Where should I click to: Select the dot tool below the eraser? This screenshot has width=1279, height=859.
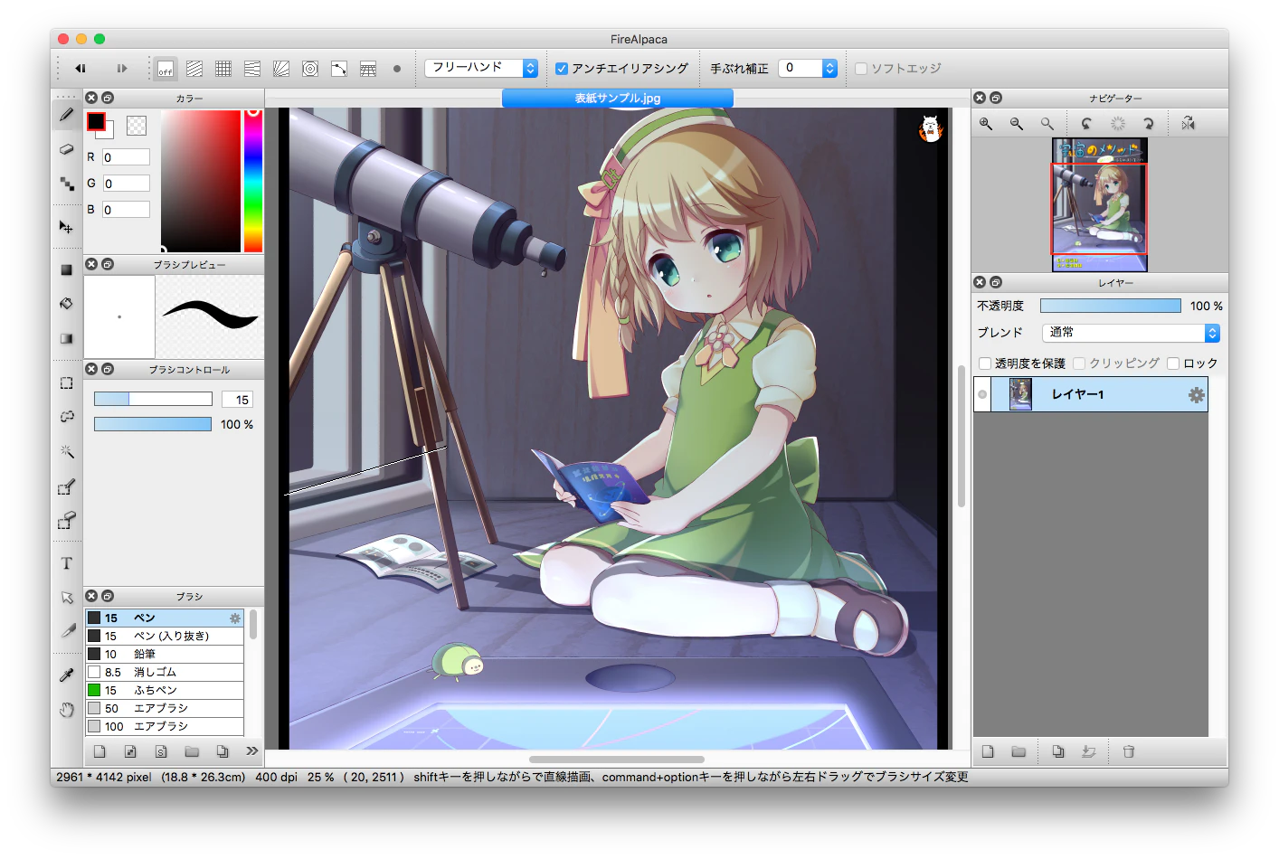(66, 184)
